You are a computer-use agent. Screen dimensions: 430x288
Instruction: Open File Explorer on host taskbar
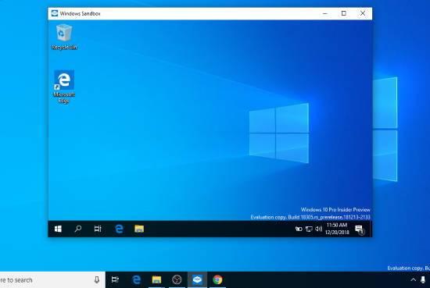coord(156,279)
